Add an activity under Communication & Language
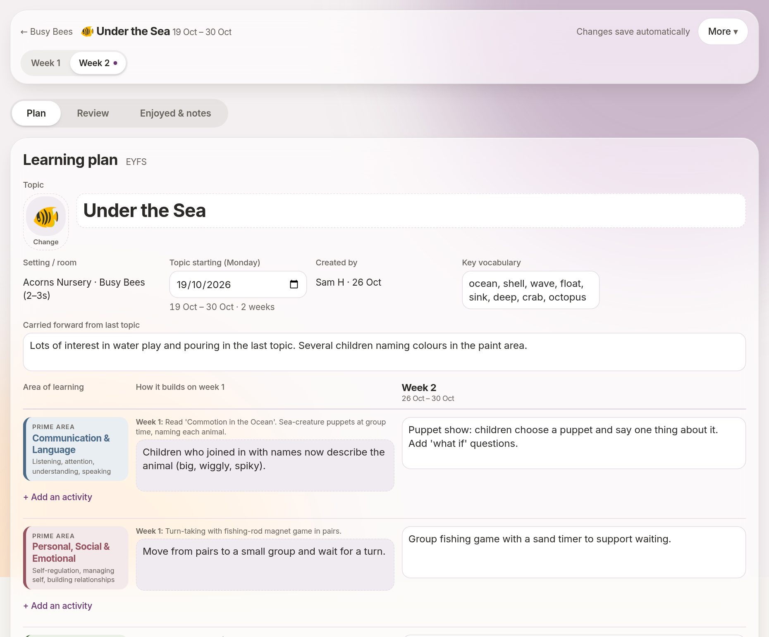This screenshot has height=637, width=769. [57, 497]
